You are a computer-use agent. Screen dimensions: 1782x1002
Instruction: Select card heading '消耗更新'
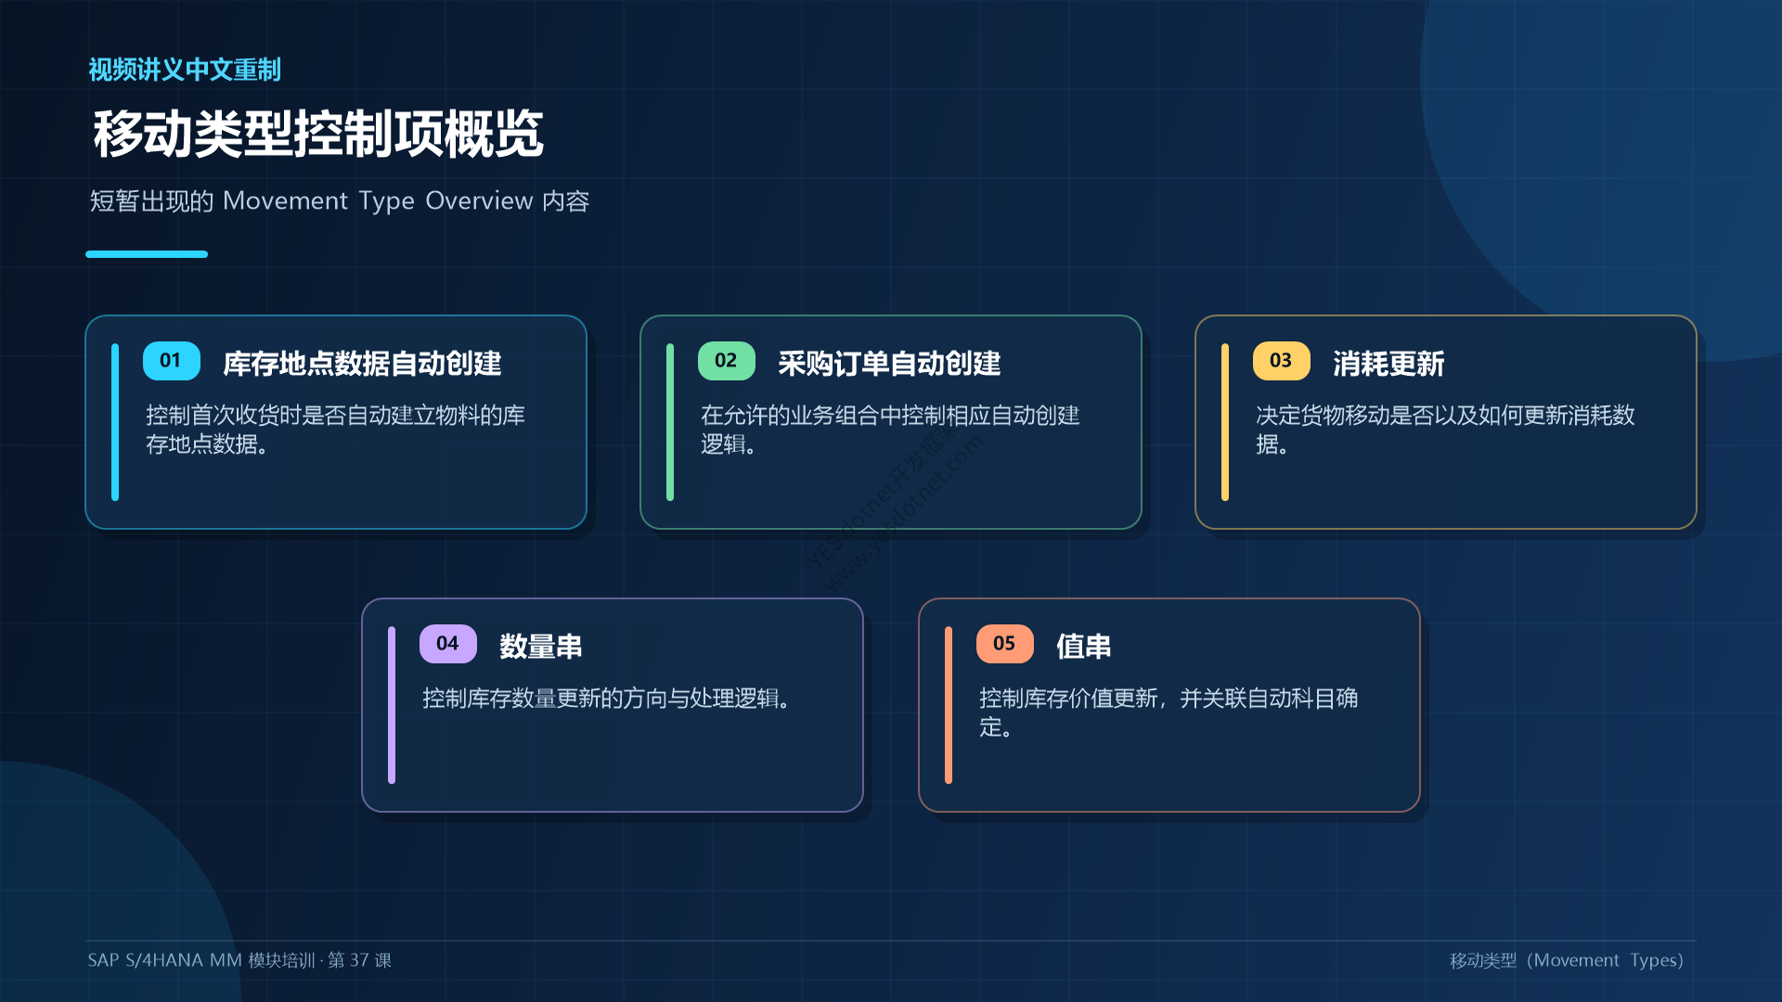[1388, 363]
